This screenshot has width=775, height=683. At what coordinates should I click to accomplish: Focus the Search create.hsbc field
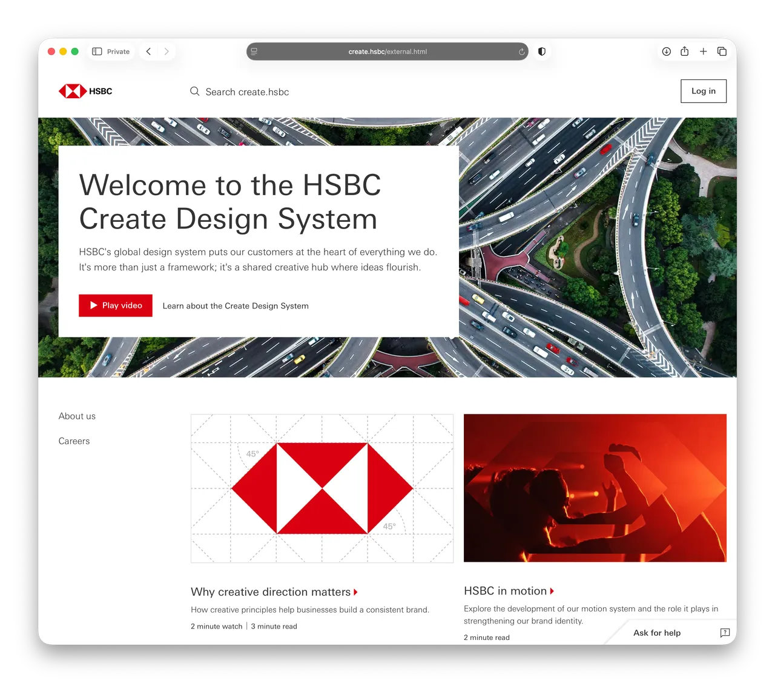click(247, 92)
